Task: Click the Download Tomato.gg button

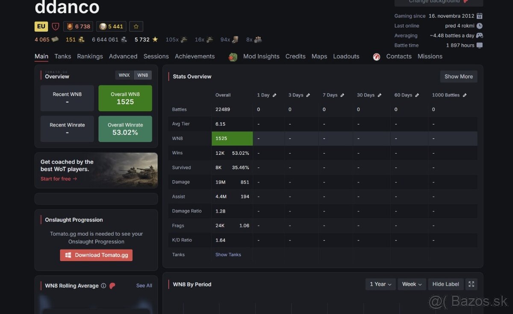Action: [96, 255]
